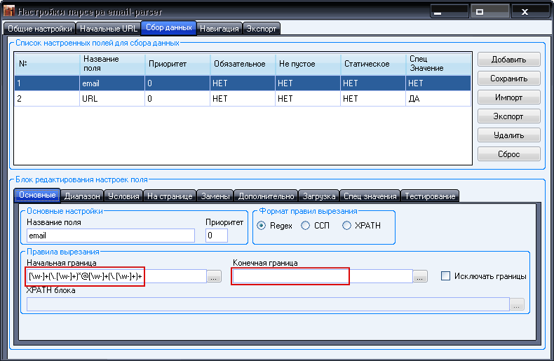Open editor for Конечная граница field
This screenshot has height=361, width=554.
click(420, 277)
